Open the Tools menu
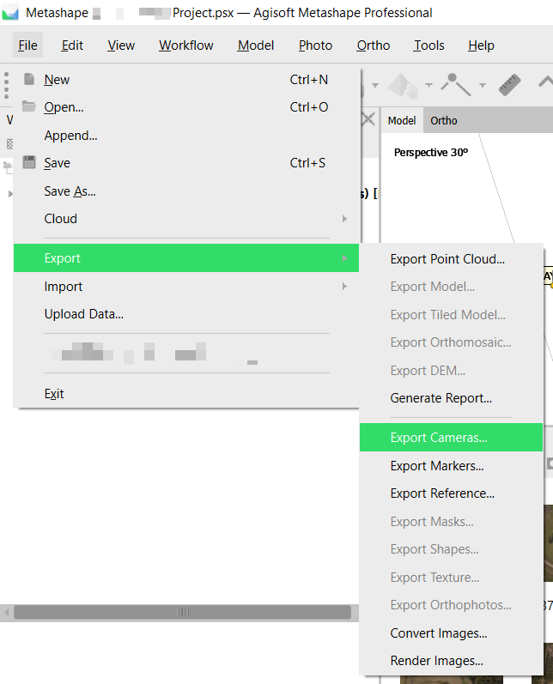 click(428, 45)
